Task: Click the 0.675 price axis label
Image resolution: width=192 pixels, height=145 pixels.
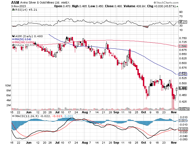Action: (183, 50)
